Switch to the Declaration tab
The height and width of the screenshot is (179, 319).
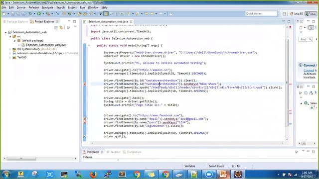132,152
